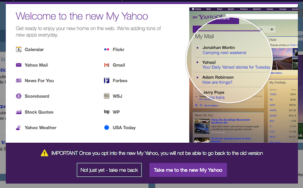Click the Yahoo Mail envelope icon

pos(19,65)
